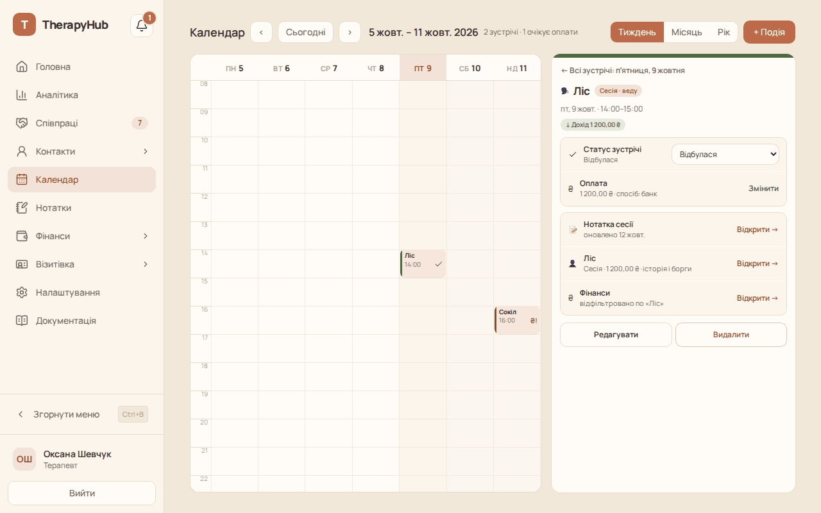This screenshot has width=821, height=513.
Task: Open the Відбулася status dropdown
Action: [725, 155]
